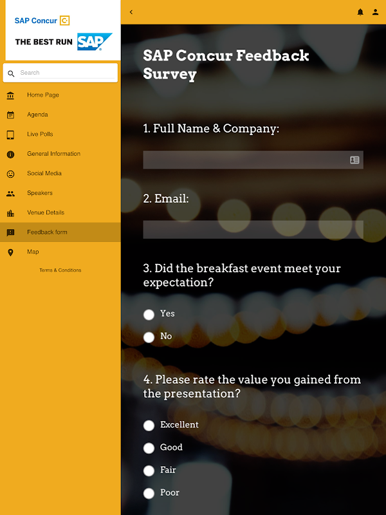Open Home Page menu item
Screen dimensions: 386x515
(x=60, y=95)
